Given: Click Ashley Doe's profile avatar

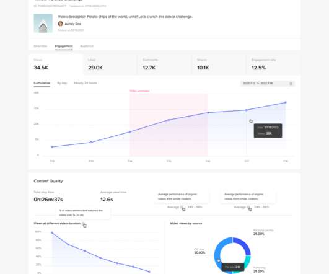Looking at the screenshot, I should click(x=61, y=24).
